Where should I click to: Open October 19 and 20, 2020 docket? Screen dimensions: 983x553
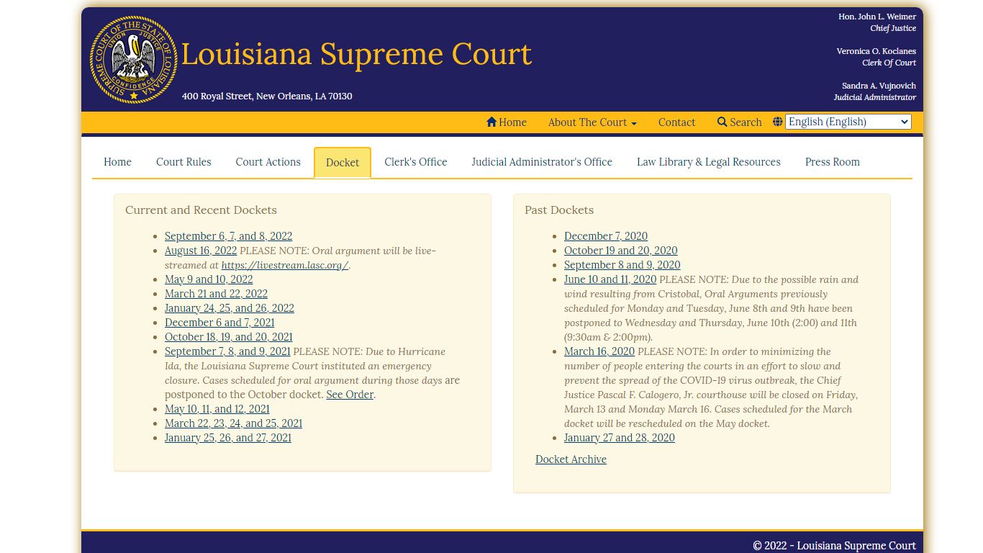[x=621, y=251]
